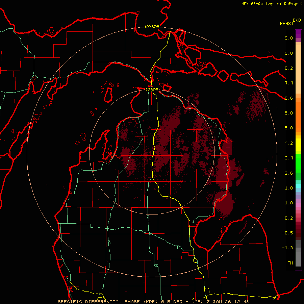Screen dimensions: 304x304
Task: Click the 4.2 value on the color scale
Action: pos(289,143)
